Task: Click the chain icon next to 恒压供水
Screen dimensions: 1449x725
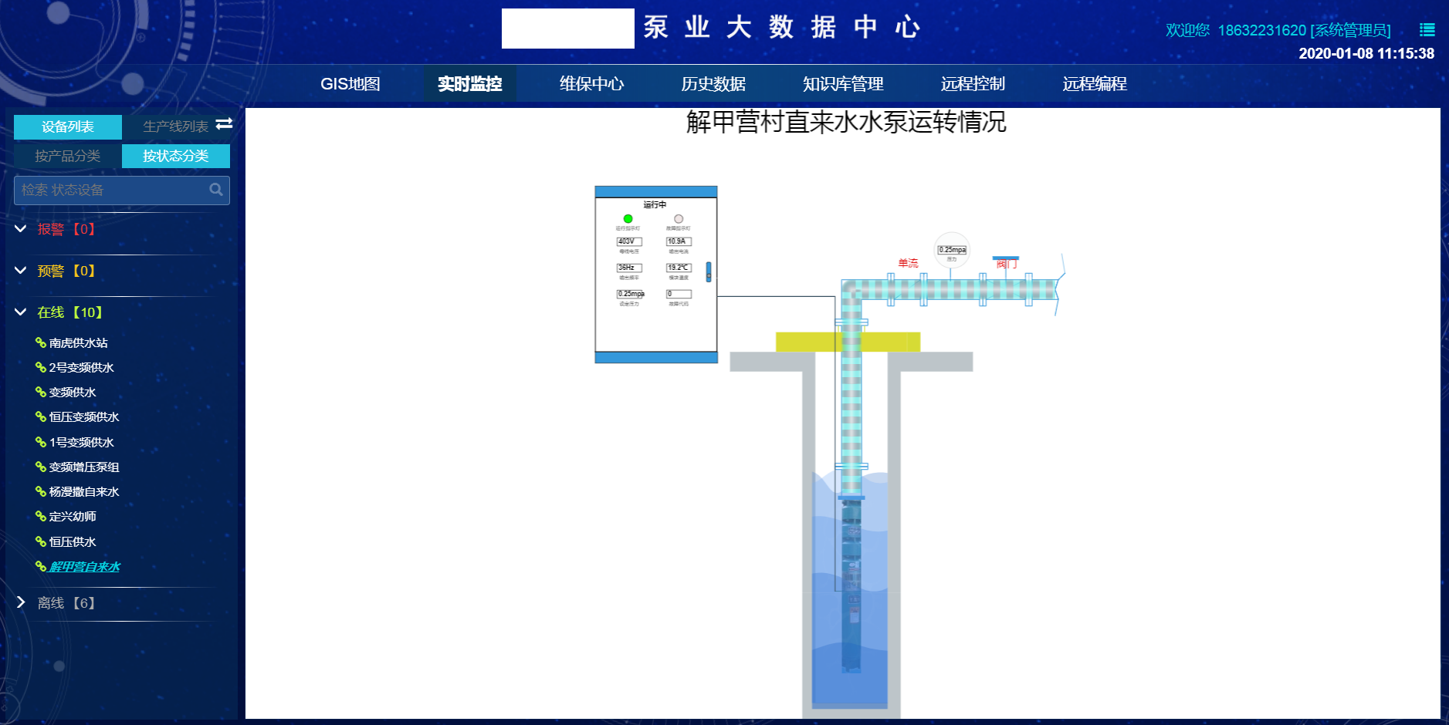Action: click(x=39, y=541)
